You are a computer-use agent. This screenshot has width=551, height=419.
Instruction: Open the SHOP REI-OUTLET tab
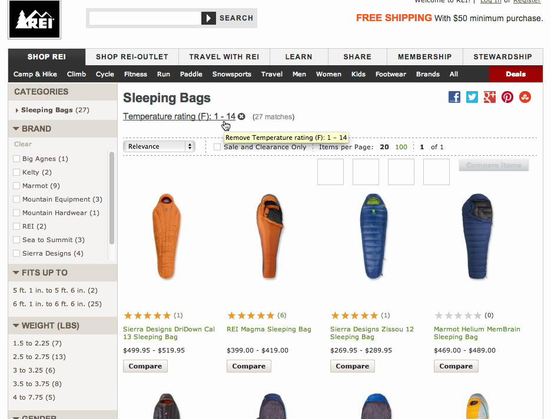(132, 57)
